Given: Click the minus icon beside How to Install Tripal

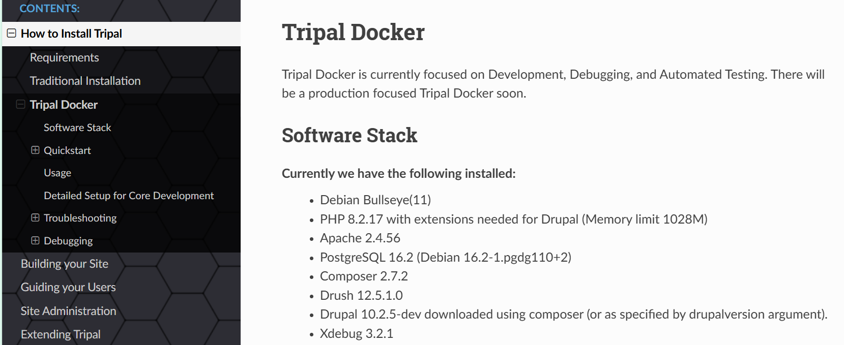Looking at the screenshot, I should tap(12, 33).
